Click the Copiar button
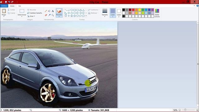Viewport: 199px width, 112px height. [x=11, y=13]
